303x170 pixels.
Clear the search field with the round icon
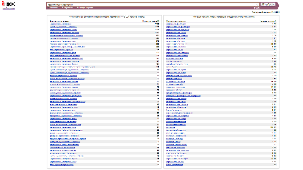coord(257,4)
